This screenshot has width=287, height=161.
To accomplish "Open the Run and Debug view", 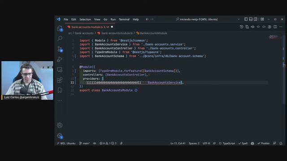I will [60, 59].
